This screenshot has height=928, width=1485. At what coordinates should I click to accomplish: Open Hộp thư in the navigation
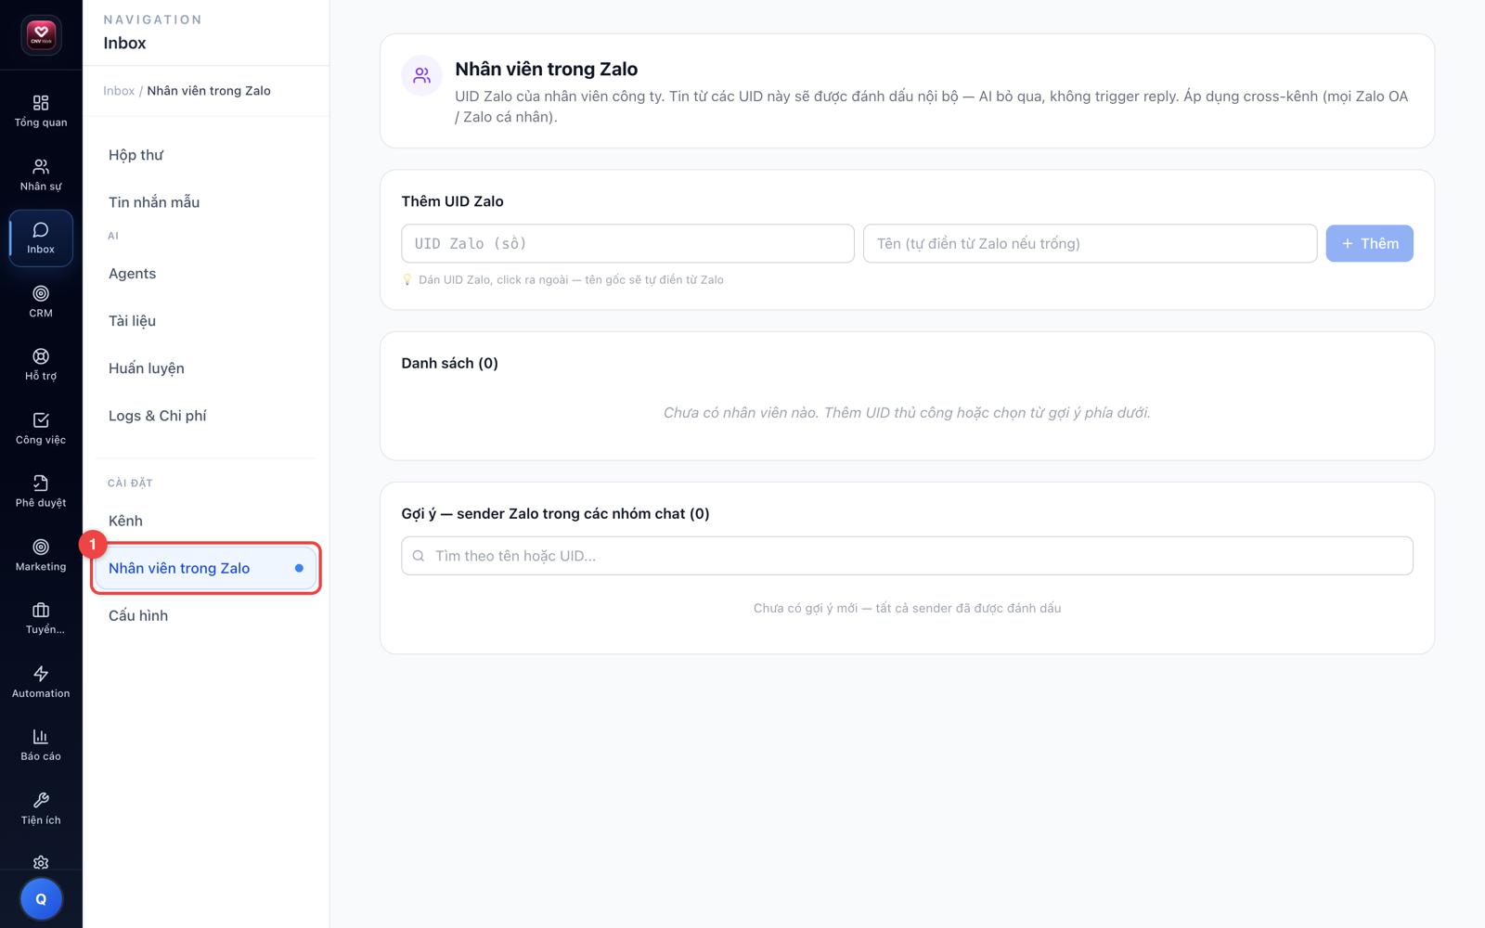click(x=206, y=155)
